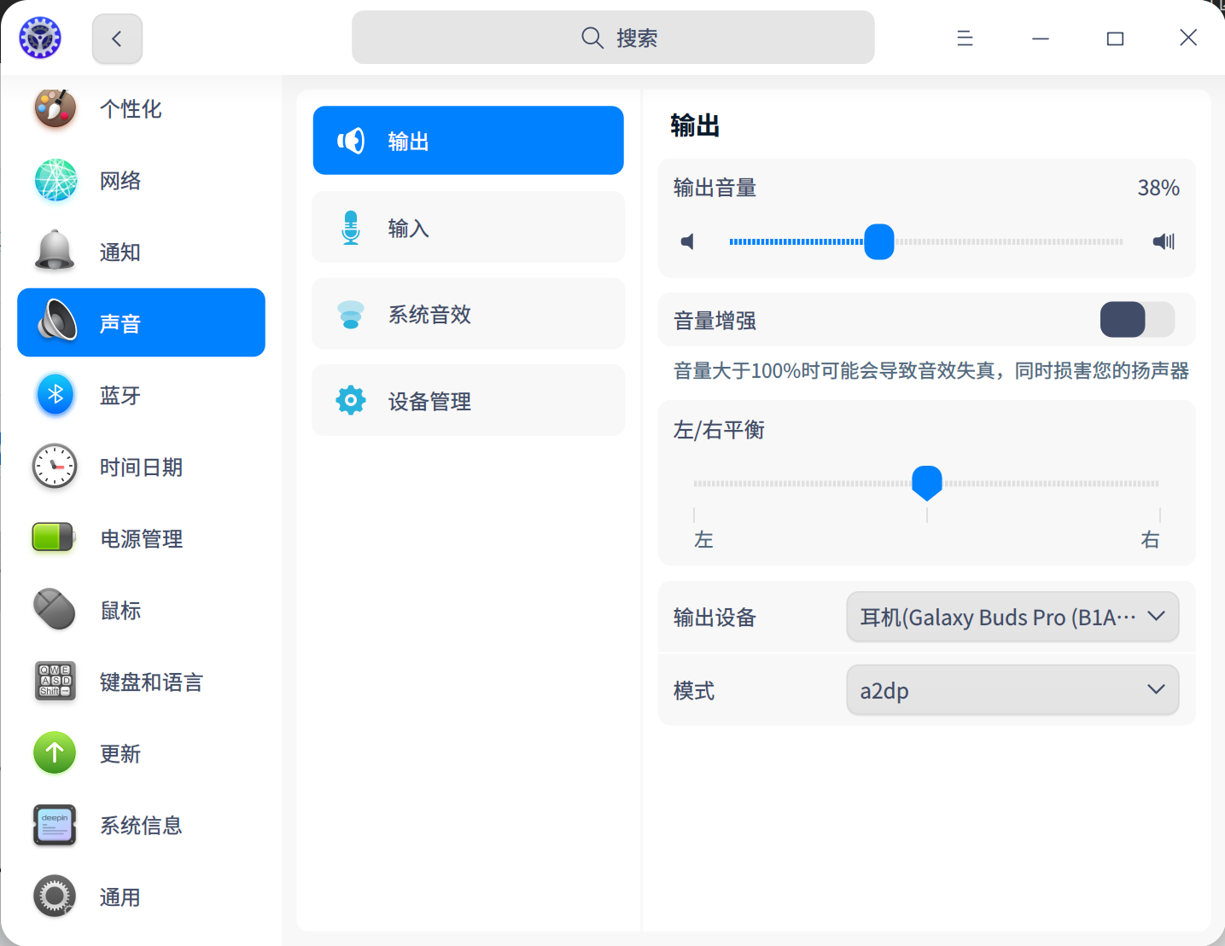Click the loud speaker icon beside volume slider

coord(1164,241)
